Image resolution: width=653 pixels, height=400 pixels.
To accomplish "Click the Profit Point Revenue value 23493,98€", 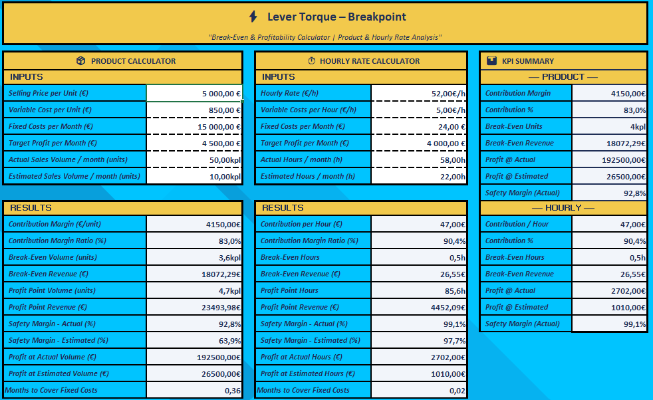I will click(194, 307).
